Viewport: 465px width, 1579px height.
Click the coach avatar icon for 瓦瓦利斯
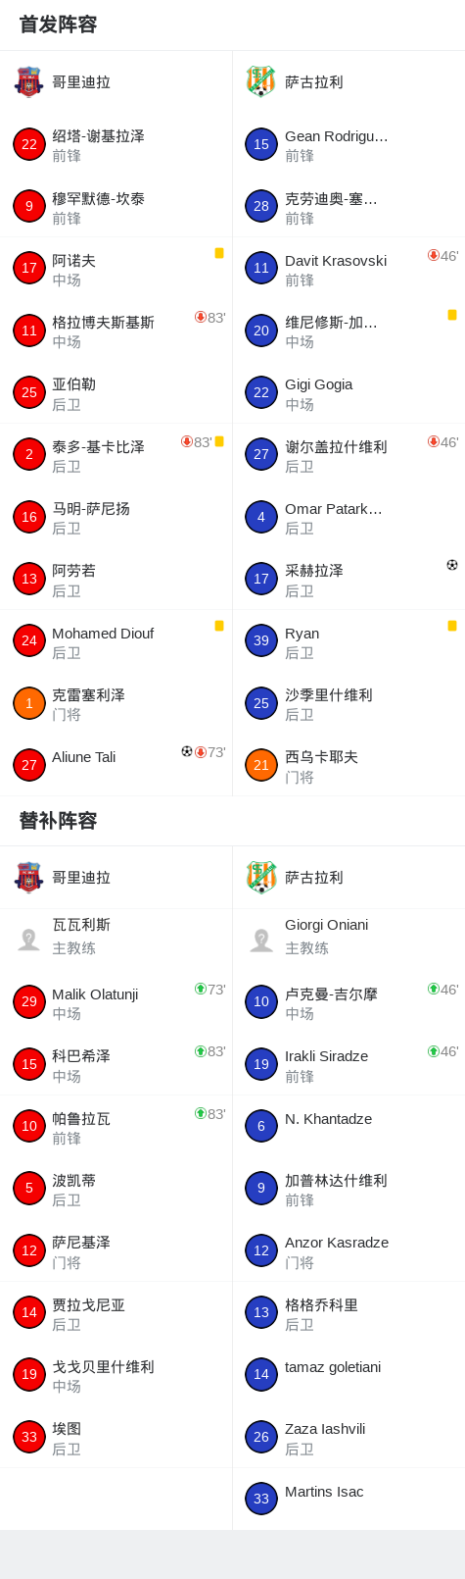pos(29,940)
